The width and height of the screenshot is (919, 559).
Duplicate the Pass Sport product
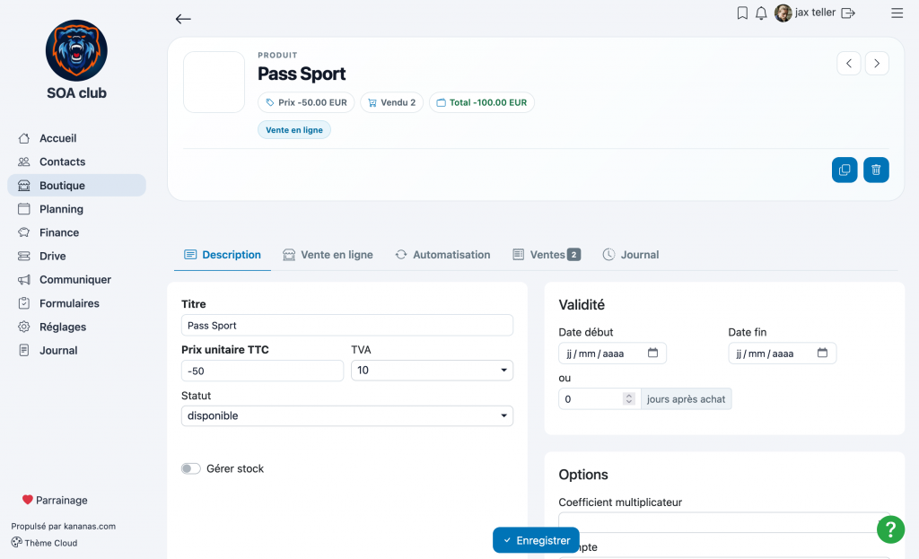pos(845,170)
